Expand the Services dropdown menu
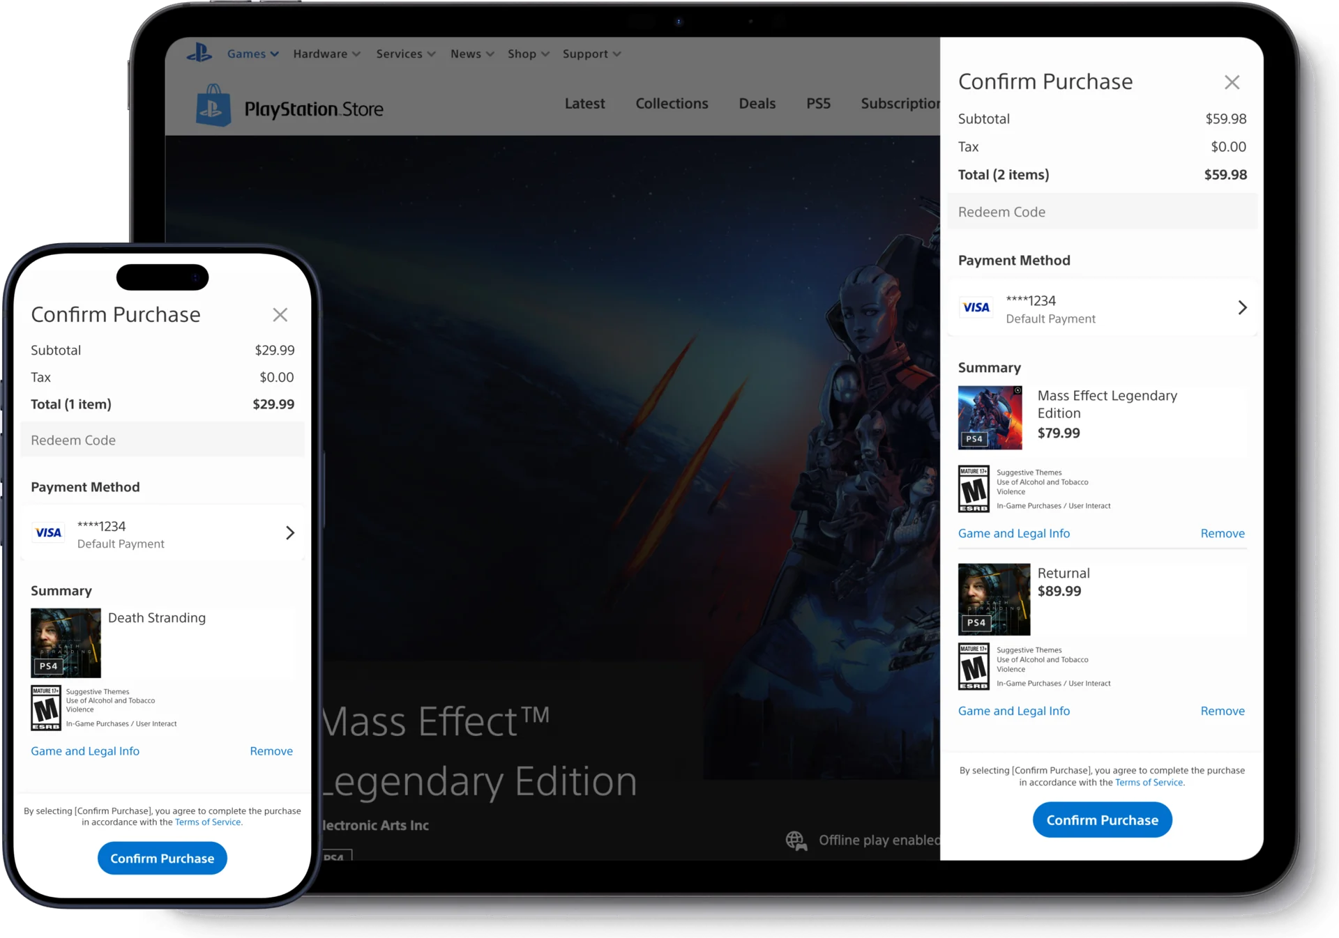 (406, 54)
